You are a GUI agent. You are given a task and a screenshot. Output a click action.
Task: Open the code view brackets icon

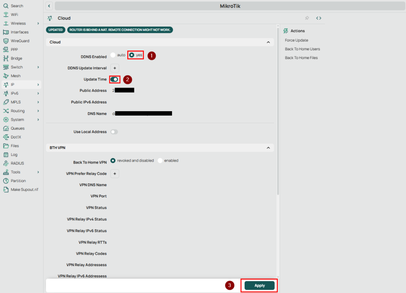tap(318, 18)
